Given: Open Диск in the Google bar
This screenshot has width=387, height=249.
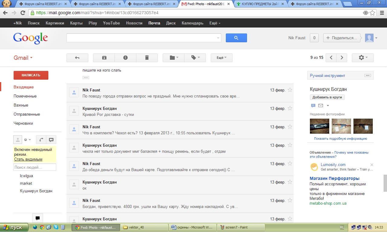Looking at the screenshot, I should 171,23.
